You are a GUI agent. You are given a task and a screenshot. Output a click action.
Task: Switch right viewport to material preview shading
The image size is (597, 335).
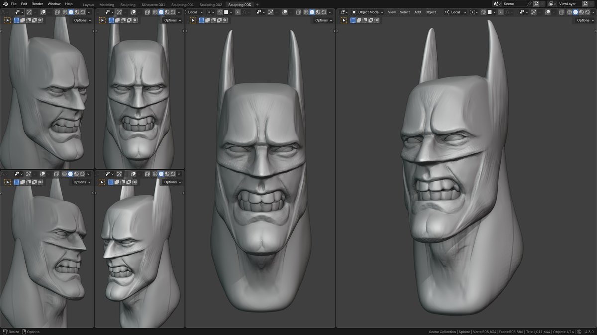click(x=581, y=12)
